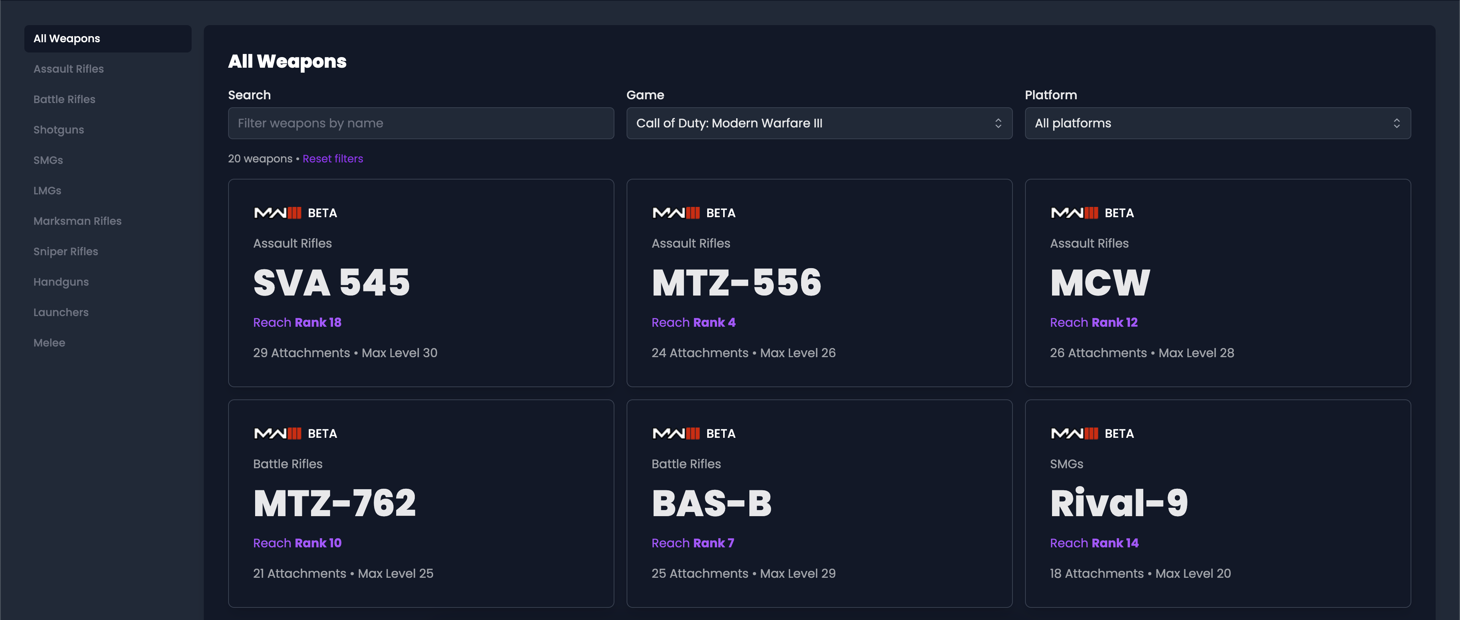The height and width of the screenshot is (620, 1460).
Task: Focus the Filter weapons by name field
Action: (421, 123)
